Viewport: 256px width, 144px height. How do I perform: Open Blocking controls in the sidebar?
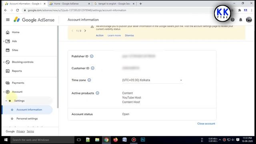coord(23,62)
